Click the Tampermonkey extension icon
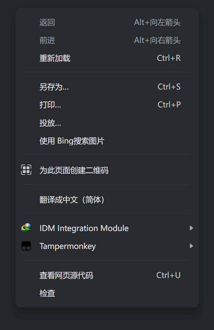The width and height of the screenshot is (214, 330). tap(26, 246)
